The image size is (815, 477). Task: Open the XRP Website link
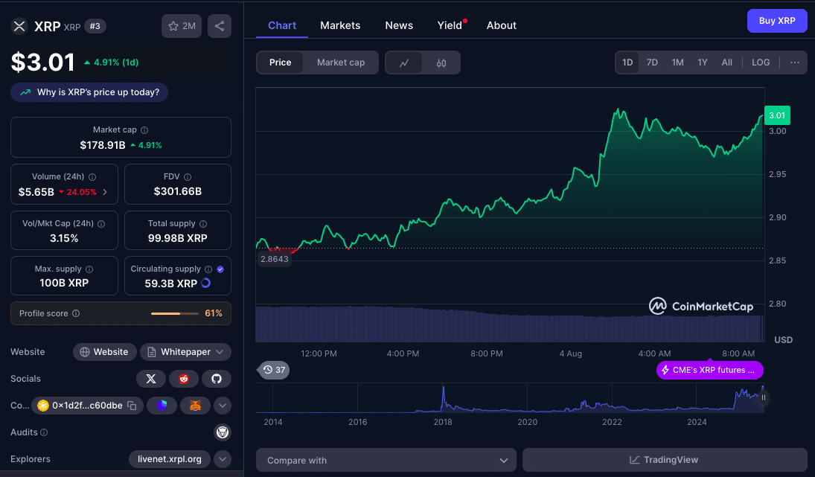(104, 352)
